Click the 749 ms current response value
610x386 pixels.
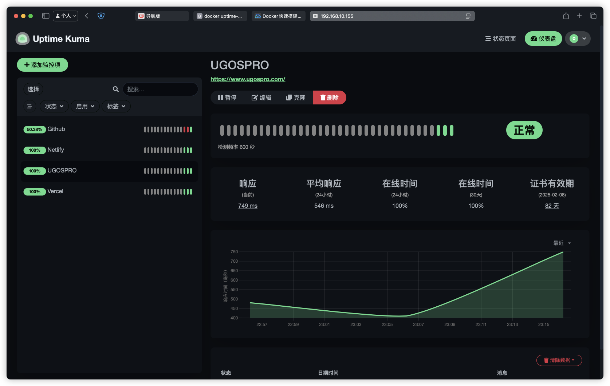[248, 206]
